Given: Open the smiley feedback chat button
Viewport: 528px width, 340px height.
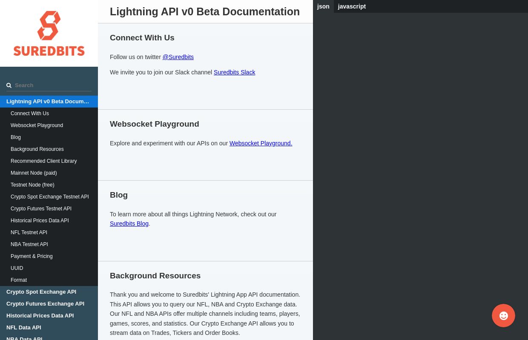Looking at the screenshot, I should click(503, 315).
